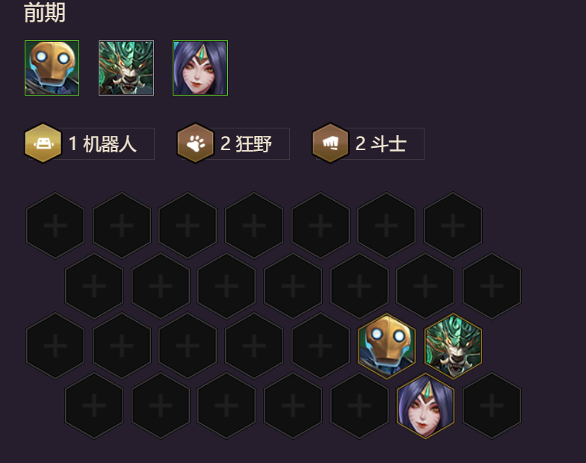Click the paw print Wild trait icon
Image resolution: width=586 pixels, height=463 pixels.
[196, 143]
